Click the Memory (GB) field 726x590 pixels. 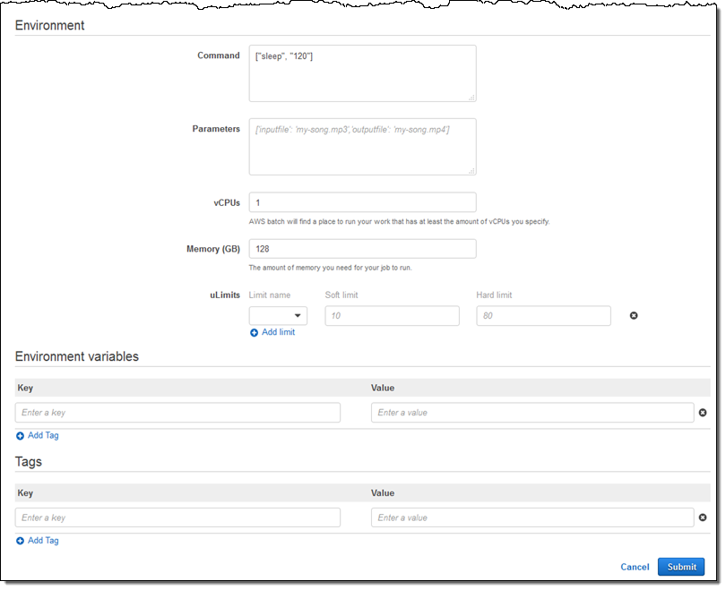coord(361,249)
